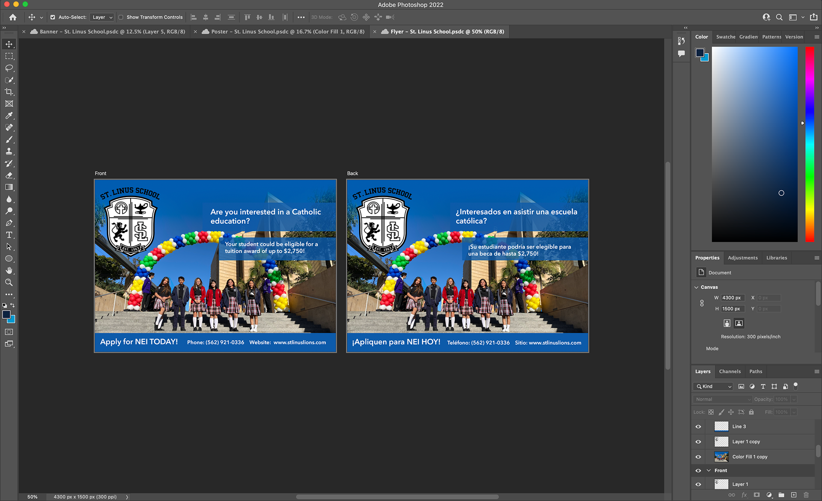Open the search icon at top right
This screenshot has width=822, height=501.
(x=779, y=17)
